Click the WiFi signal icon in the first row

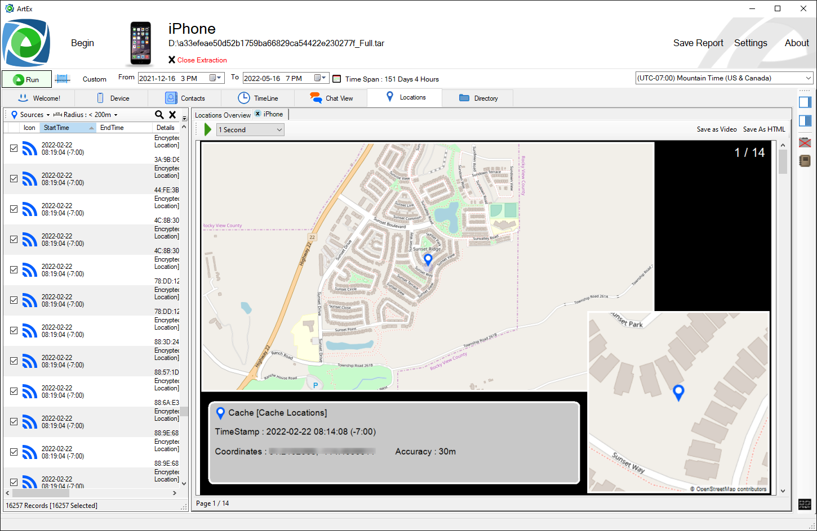[30, 148]
